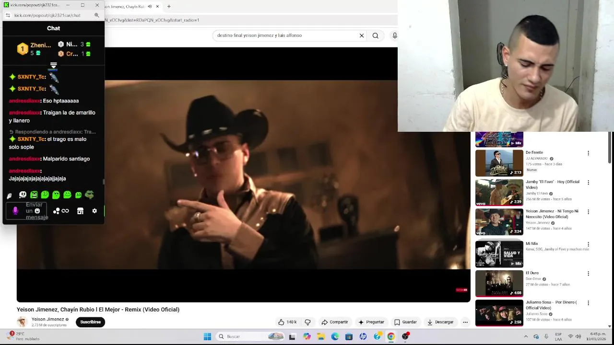Switch to Chrome in taskbar
The width and height of the screenshot is (614, 345).
coord(391,336)
